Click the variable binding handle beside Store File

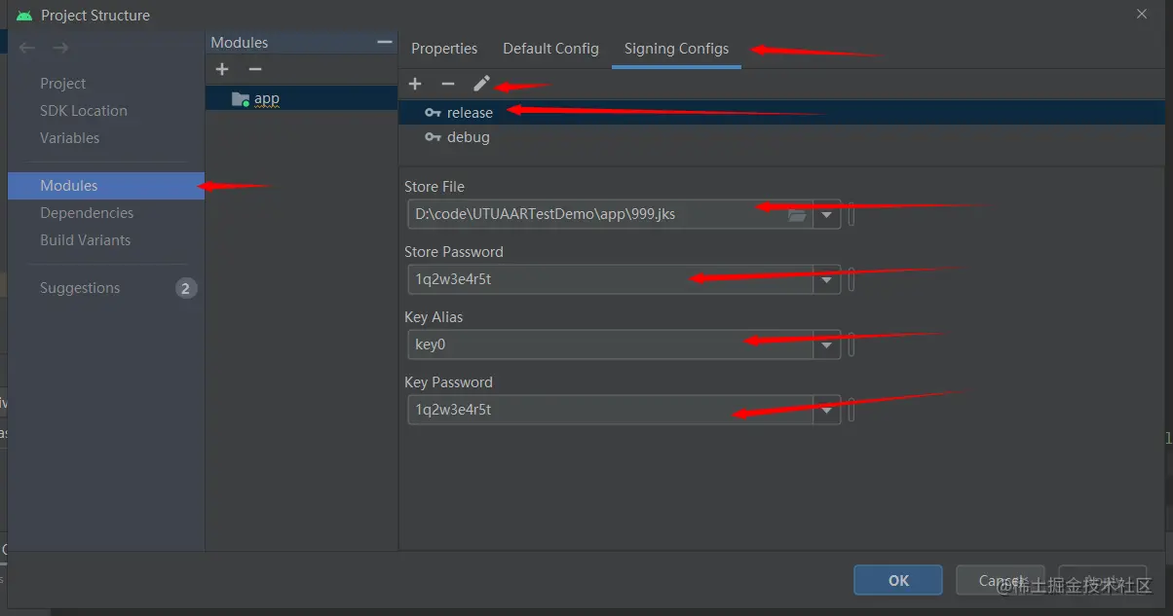851,215
